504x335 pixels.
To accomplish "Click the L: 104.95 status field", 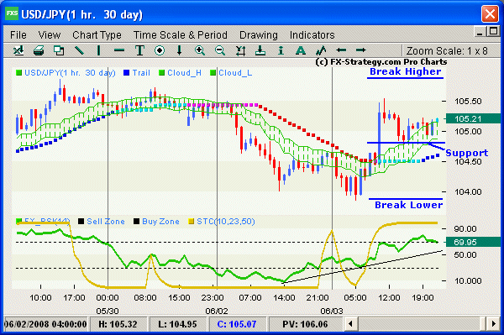I will 177,324.
